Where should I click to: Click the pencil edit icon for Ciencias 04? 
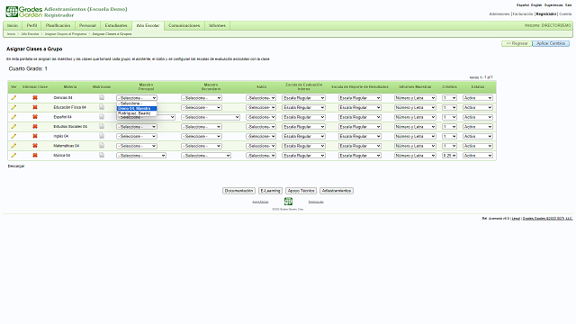click(x=13, y=98)
